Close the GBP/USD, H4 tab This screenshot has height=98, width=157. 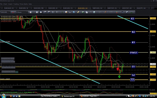click(x=105, y=8)
